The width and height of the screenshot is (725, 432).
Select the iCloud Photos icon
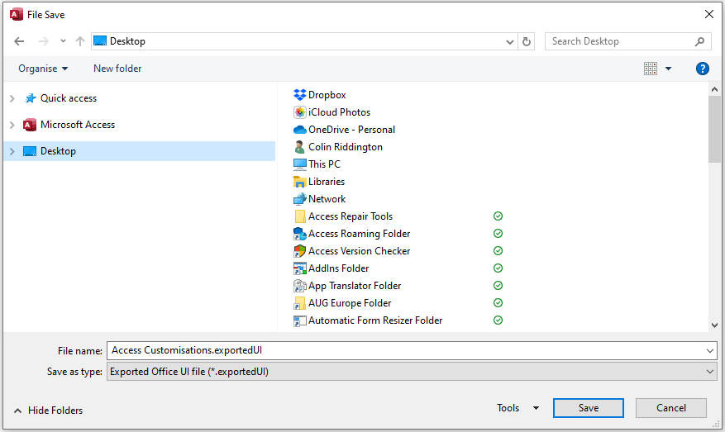pos(299,112)
